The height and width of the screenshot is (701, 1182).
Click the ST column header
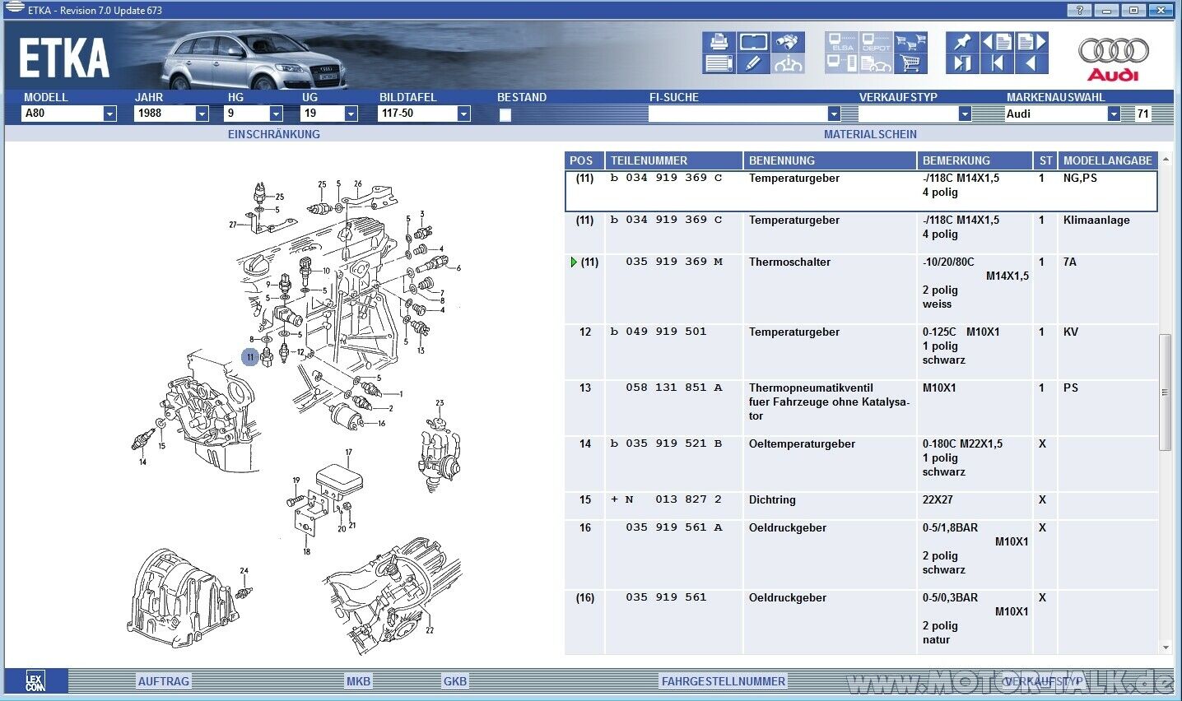1045,160
